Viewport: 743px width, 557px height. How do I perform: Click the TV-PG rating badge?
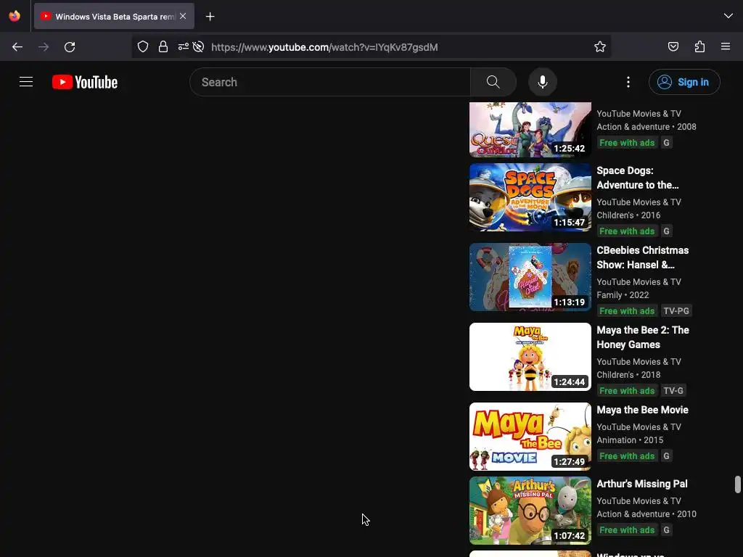click(x=676, y=310)
